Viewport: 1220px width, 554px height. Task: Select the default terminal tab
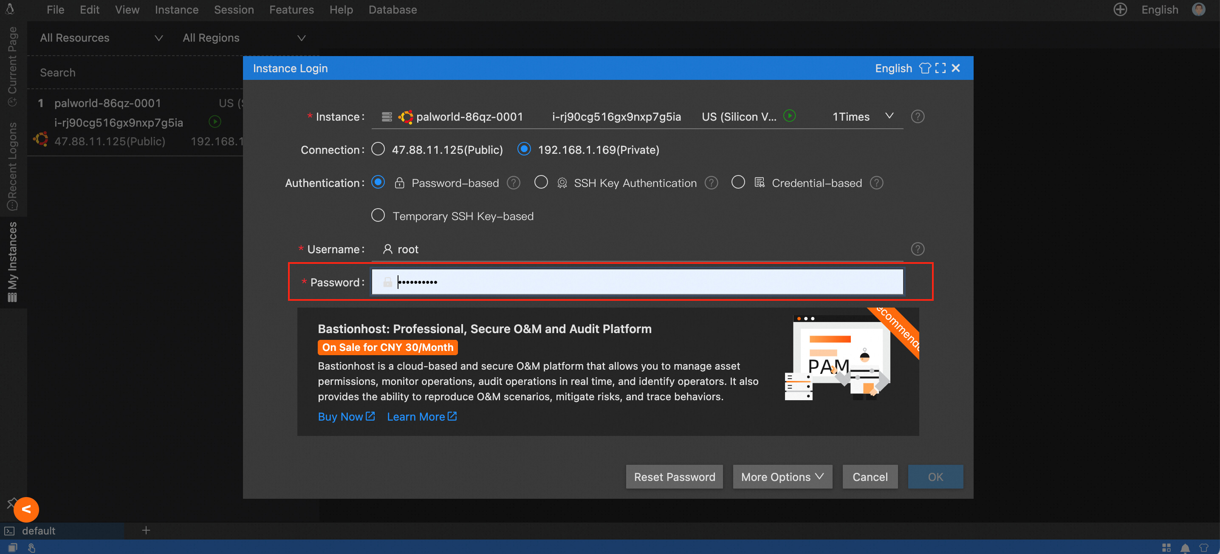pyautogui.click(x=62, y=531)
